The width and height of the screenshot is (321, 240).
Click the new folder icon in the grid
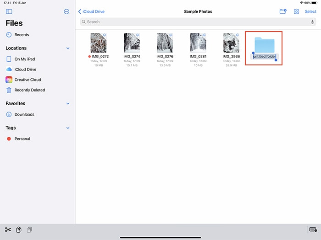coord(265,45)
